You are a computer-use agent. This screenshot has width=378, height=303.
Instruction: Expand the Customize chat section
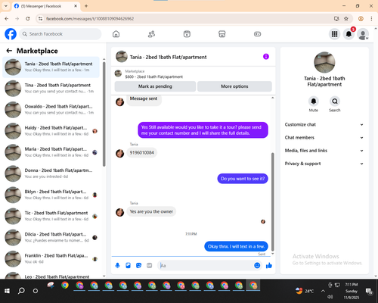tap(324, 124)
